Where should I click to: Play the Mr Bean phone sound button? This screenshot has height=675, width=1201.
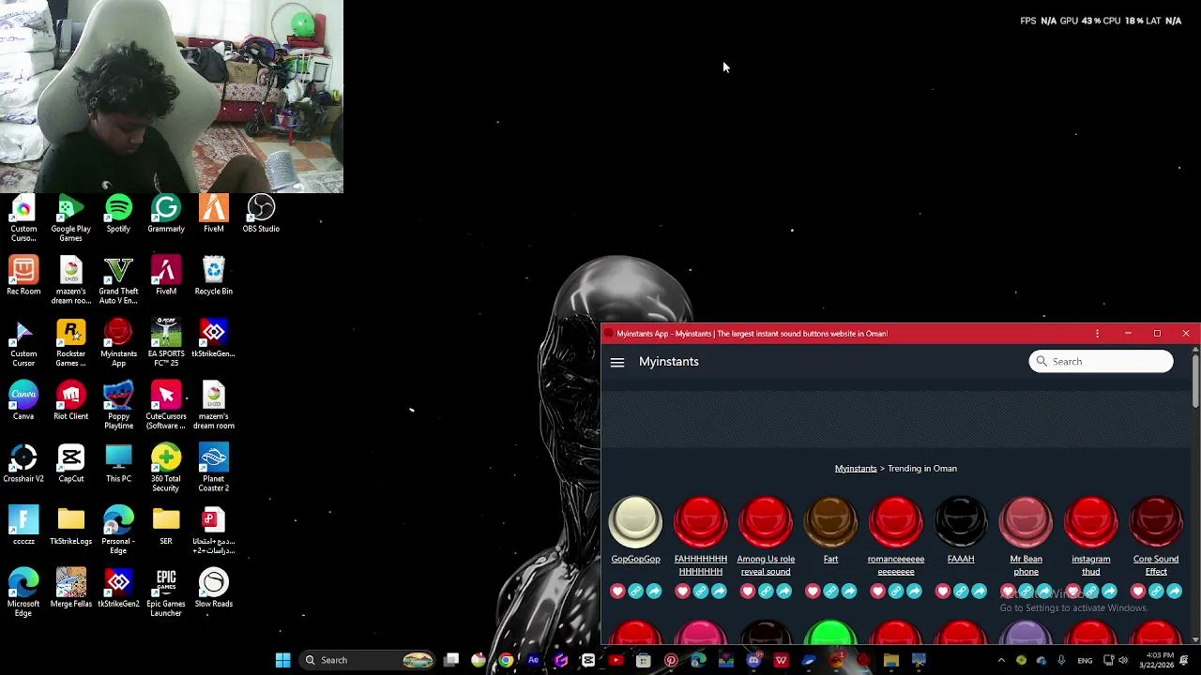pyautogui.click(x=1026, y=522)
